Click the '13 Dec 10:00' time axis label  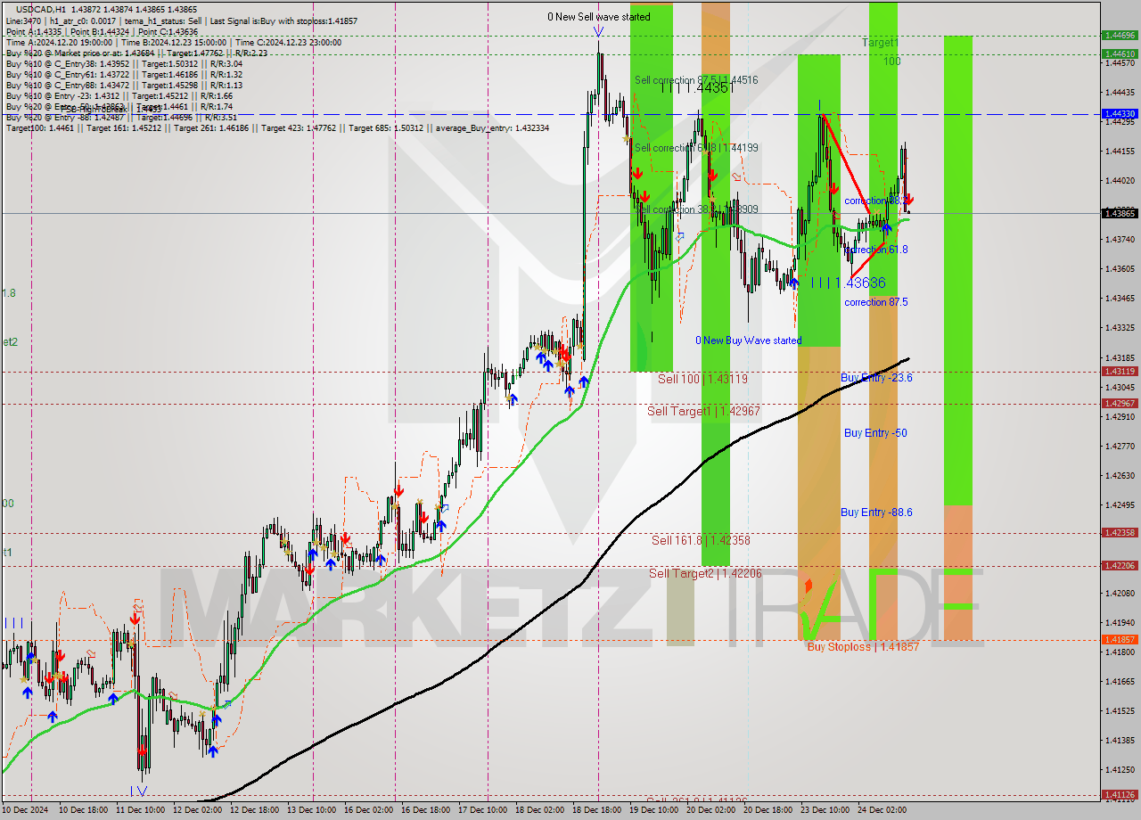[x=312, y=810]
